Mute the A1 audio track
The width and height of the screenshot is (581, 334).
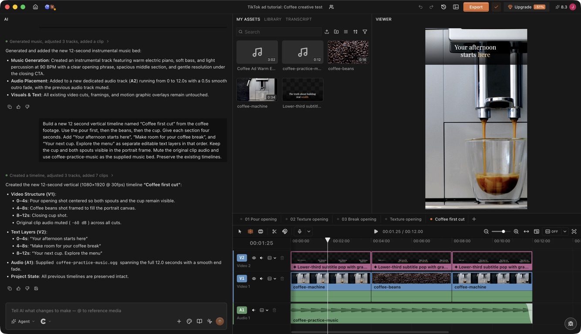tap(253, 310)
